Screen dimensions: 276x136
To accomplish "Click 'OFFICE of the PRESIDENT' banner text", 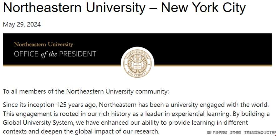I will point(55,54).
